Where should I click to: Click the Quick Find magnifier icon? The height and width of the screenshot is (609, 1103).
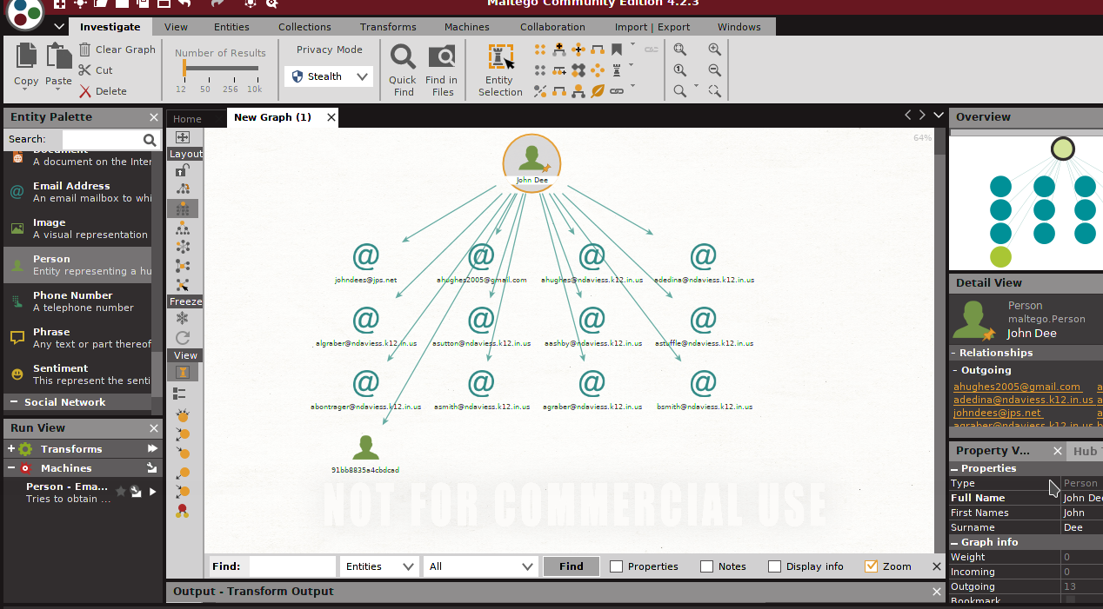(x=403, y=58)
